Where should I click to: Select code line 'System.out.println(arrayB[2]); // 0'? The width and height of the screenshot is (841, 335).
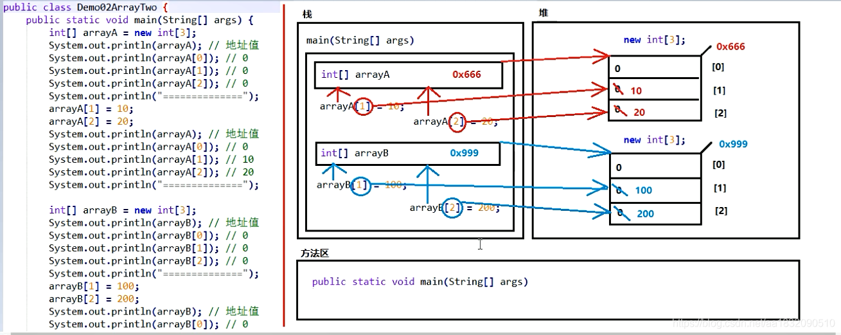(x=148, y=261)
